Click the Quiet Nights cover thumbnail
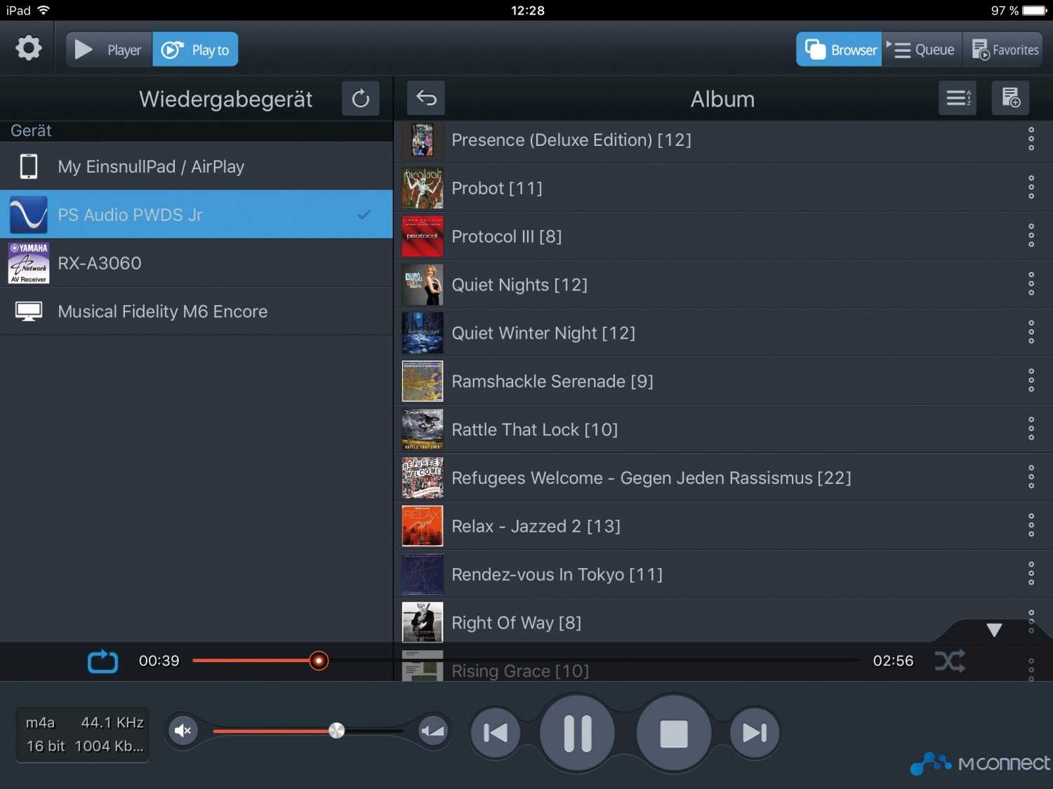Screen dimensions: 1053x789 (x=423, y=285)
